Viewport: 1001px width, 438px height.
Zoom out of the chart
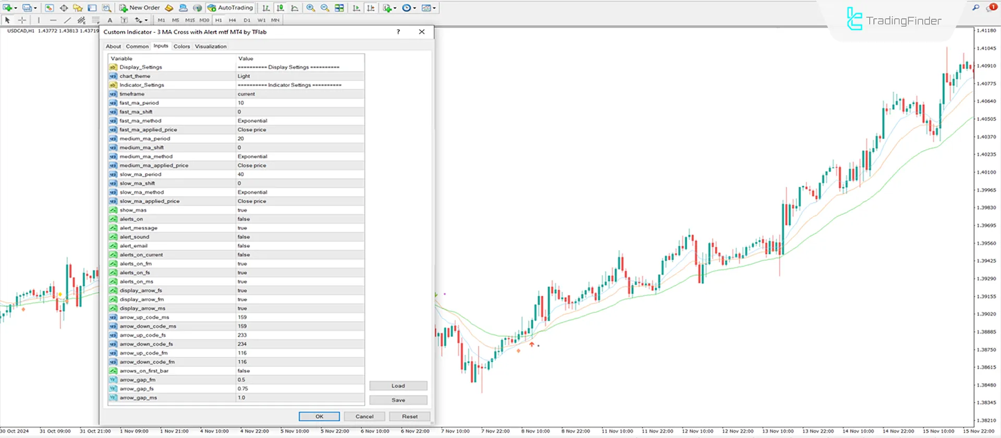click(x=325, y=8)
